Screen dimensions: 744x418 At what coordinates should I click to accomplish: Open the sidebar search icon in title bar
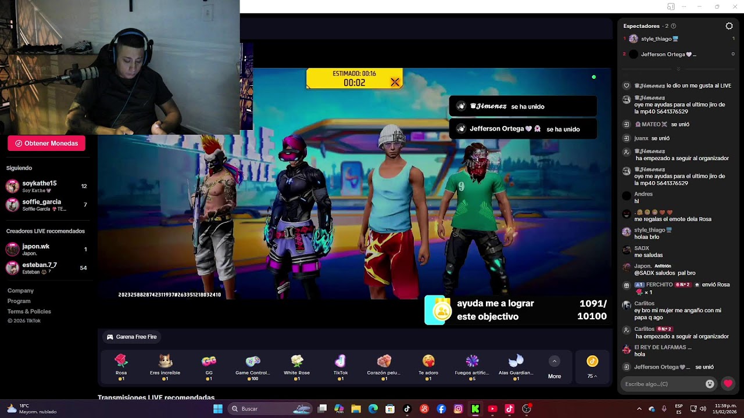[x=671, y=6]
